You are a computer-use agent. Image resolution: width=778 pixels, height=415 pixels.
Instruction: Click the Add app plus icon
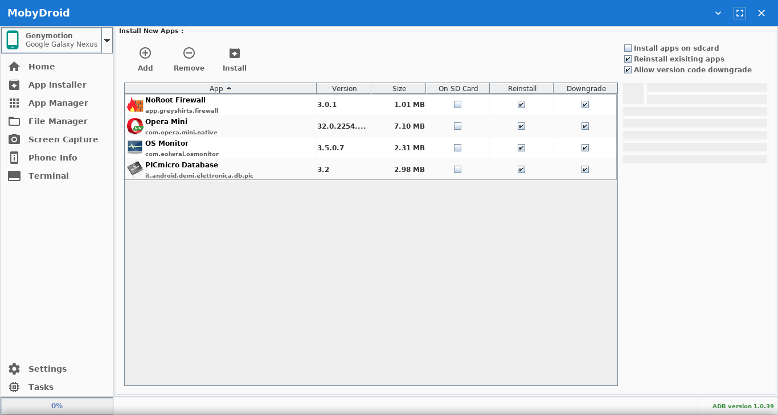(145, 53)
